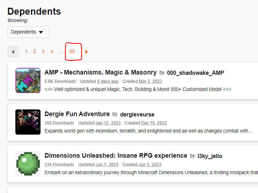The width and height of the screenshot is (258, 193).
Task: Open the AMP modpack thumbnail icon
Action: pos(28,80)
